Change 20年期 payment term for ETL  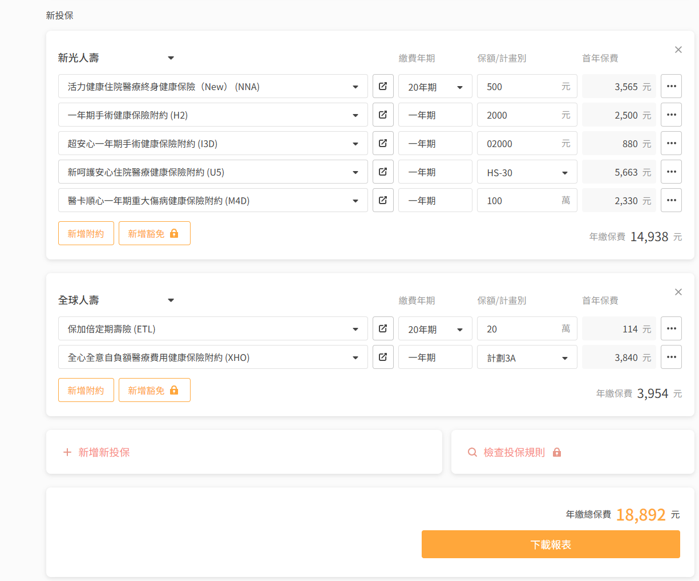pos(435,329)
